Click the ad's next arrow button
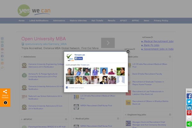 (x=108, y=43)
